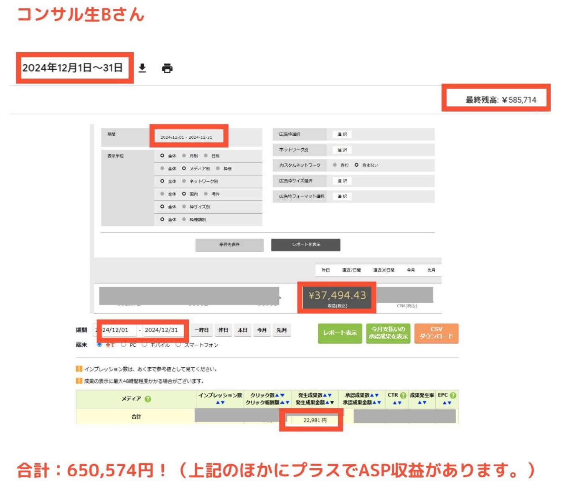Open the help icon next to メディア
This screenshot has height=493, width=564.
pyautogui.click(x=147, y=399)
